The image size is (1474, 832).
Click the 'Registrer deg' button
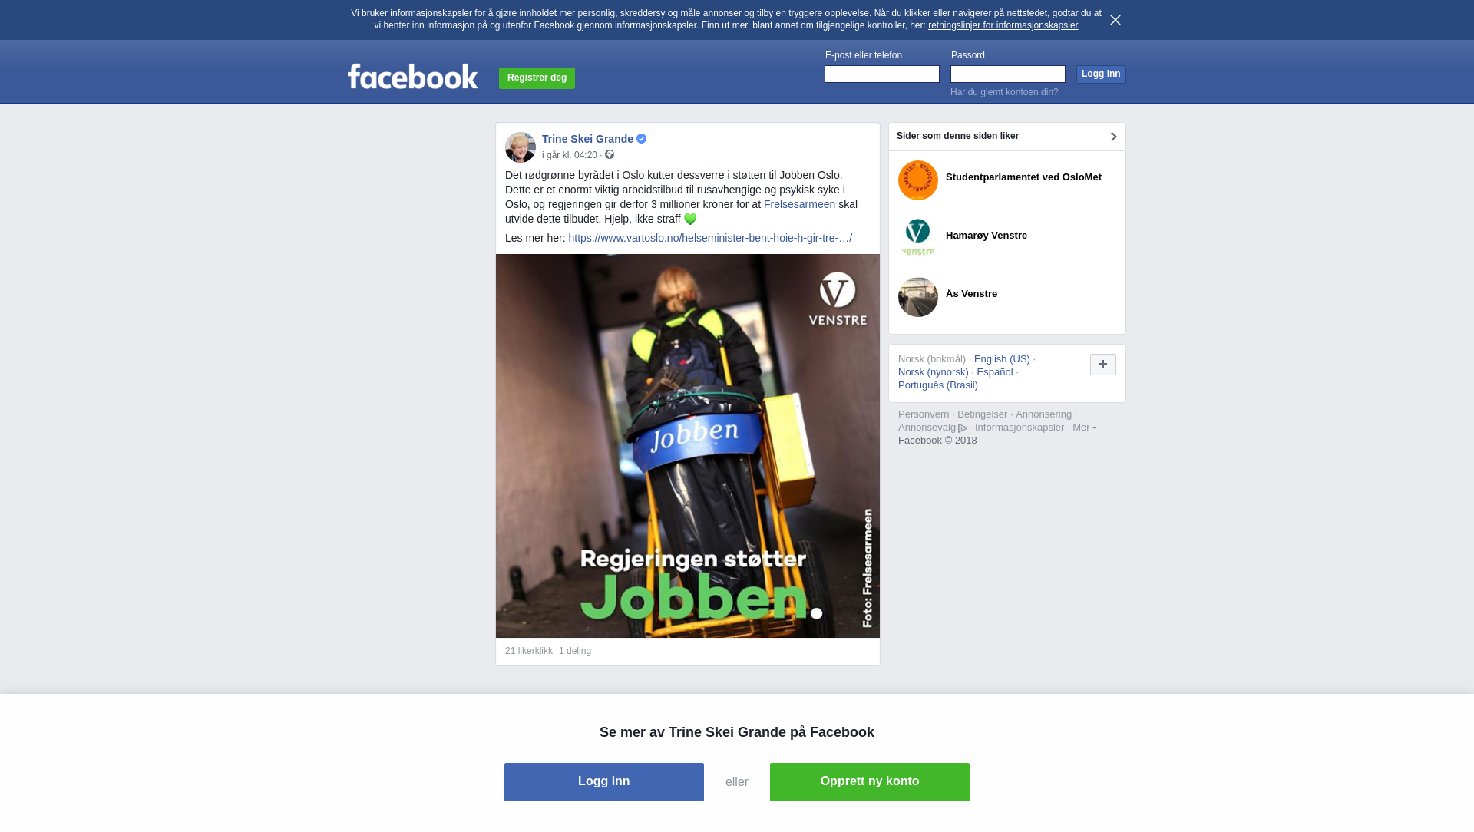pyautogui.click(x=537, y=78)
